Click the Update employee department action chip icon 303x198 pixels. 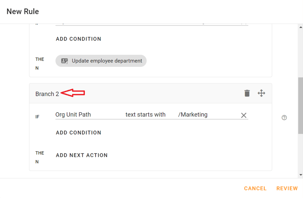[x=101, y=61]
